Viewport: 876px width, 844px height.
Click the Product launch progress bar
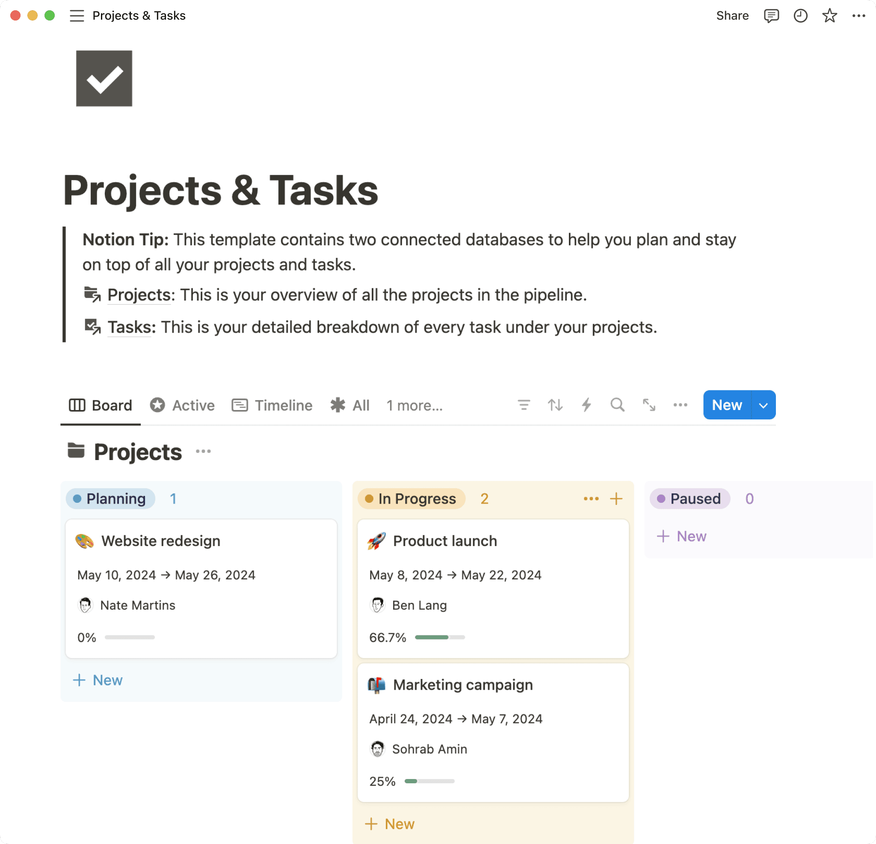click(440, 637)
